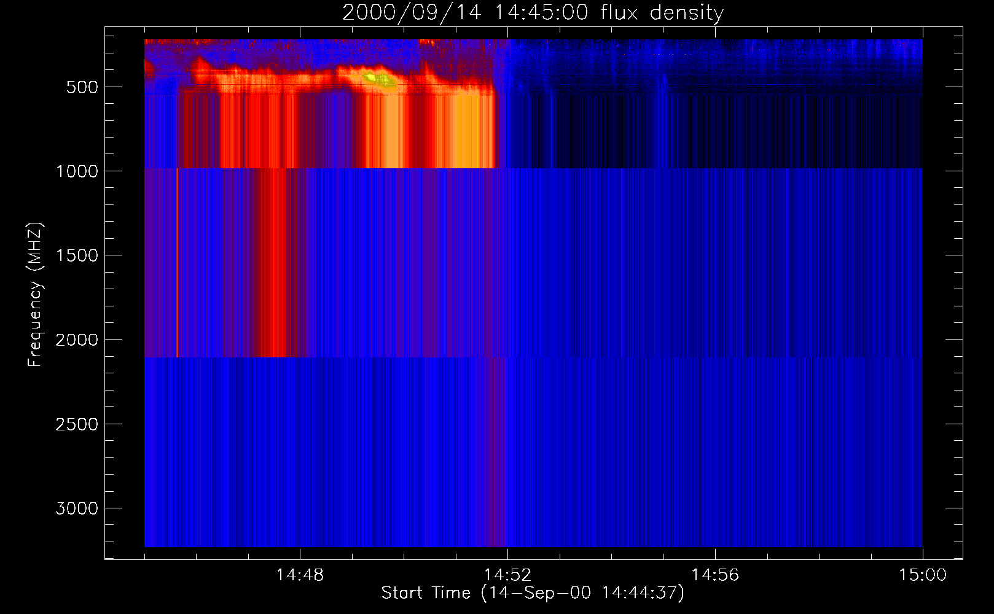
Task: Click the 1500 frequency tick label
Action: [x=77, y=255]
